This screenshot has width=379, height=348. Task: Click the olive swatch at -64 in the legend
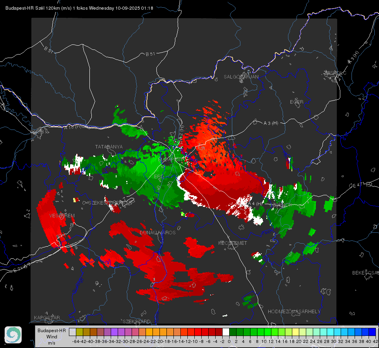click(x=79, y=332)
